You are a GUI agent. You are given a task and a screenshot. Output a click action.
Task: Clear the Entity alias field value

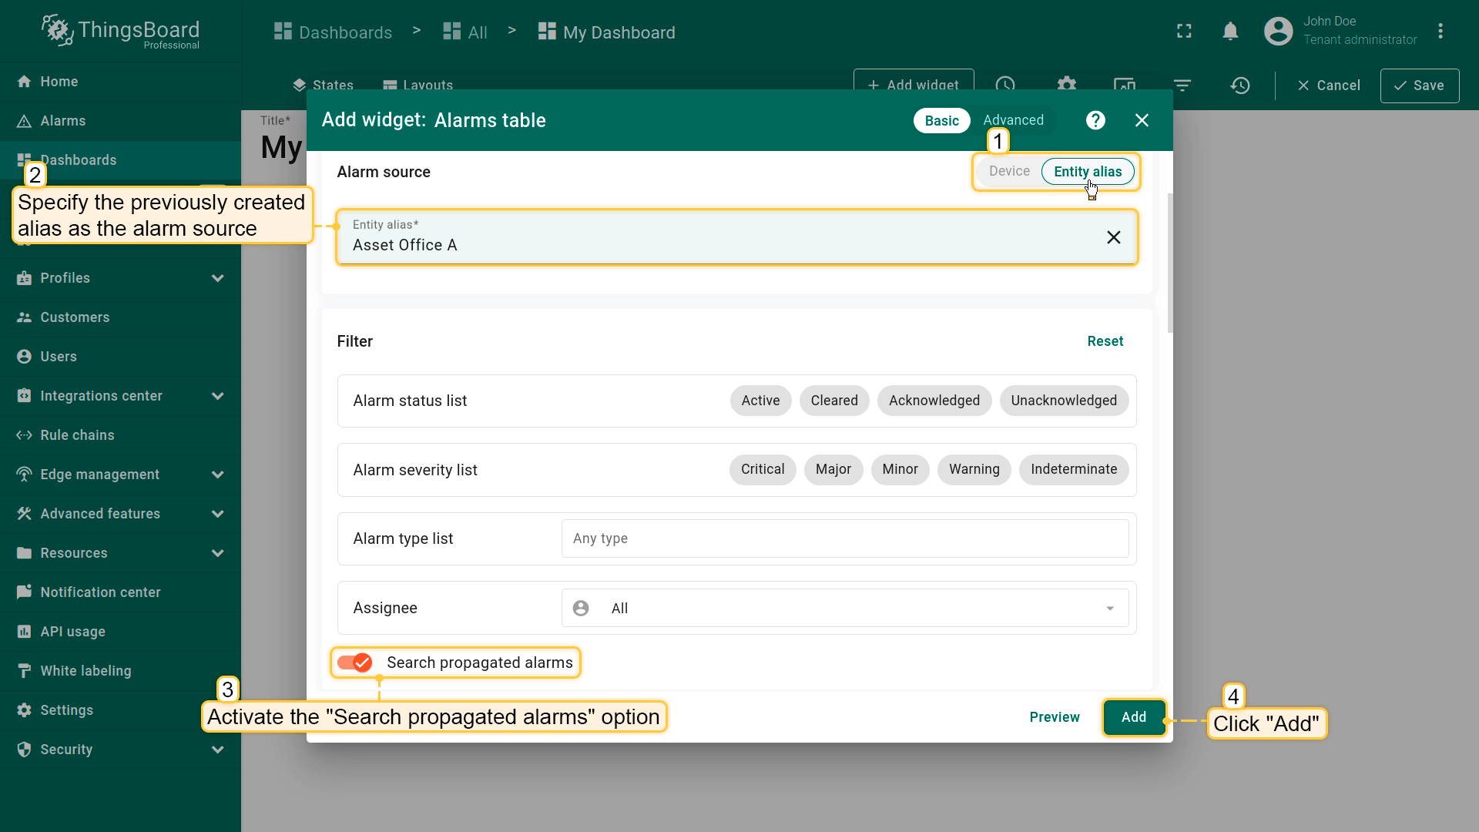(x=1113, y=237)
